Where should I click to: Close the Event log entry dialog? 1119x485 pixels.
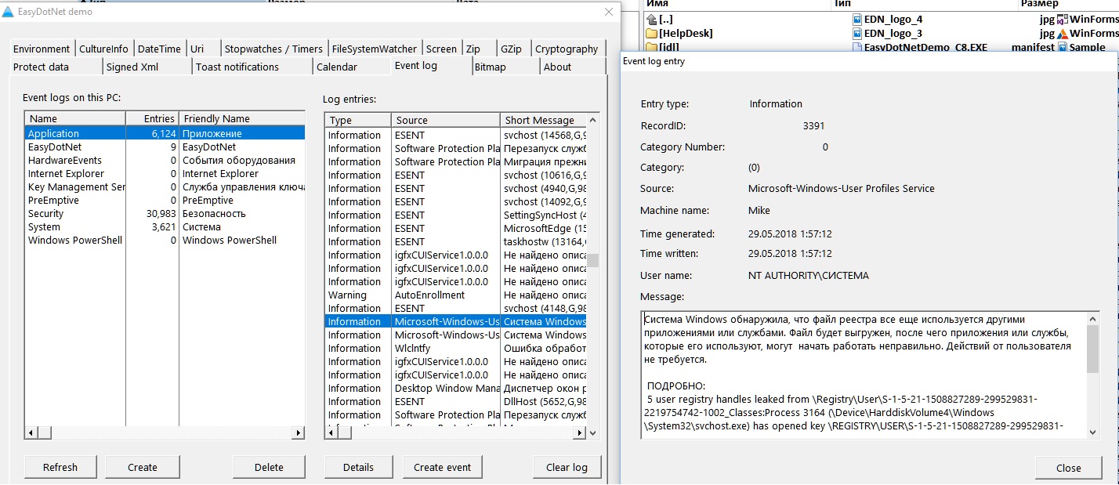pos(1068,468)
